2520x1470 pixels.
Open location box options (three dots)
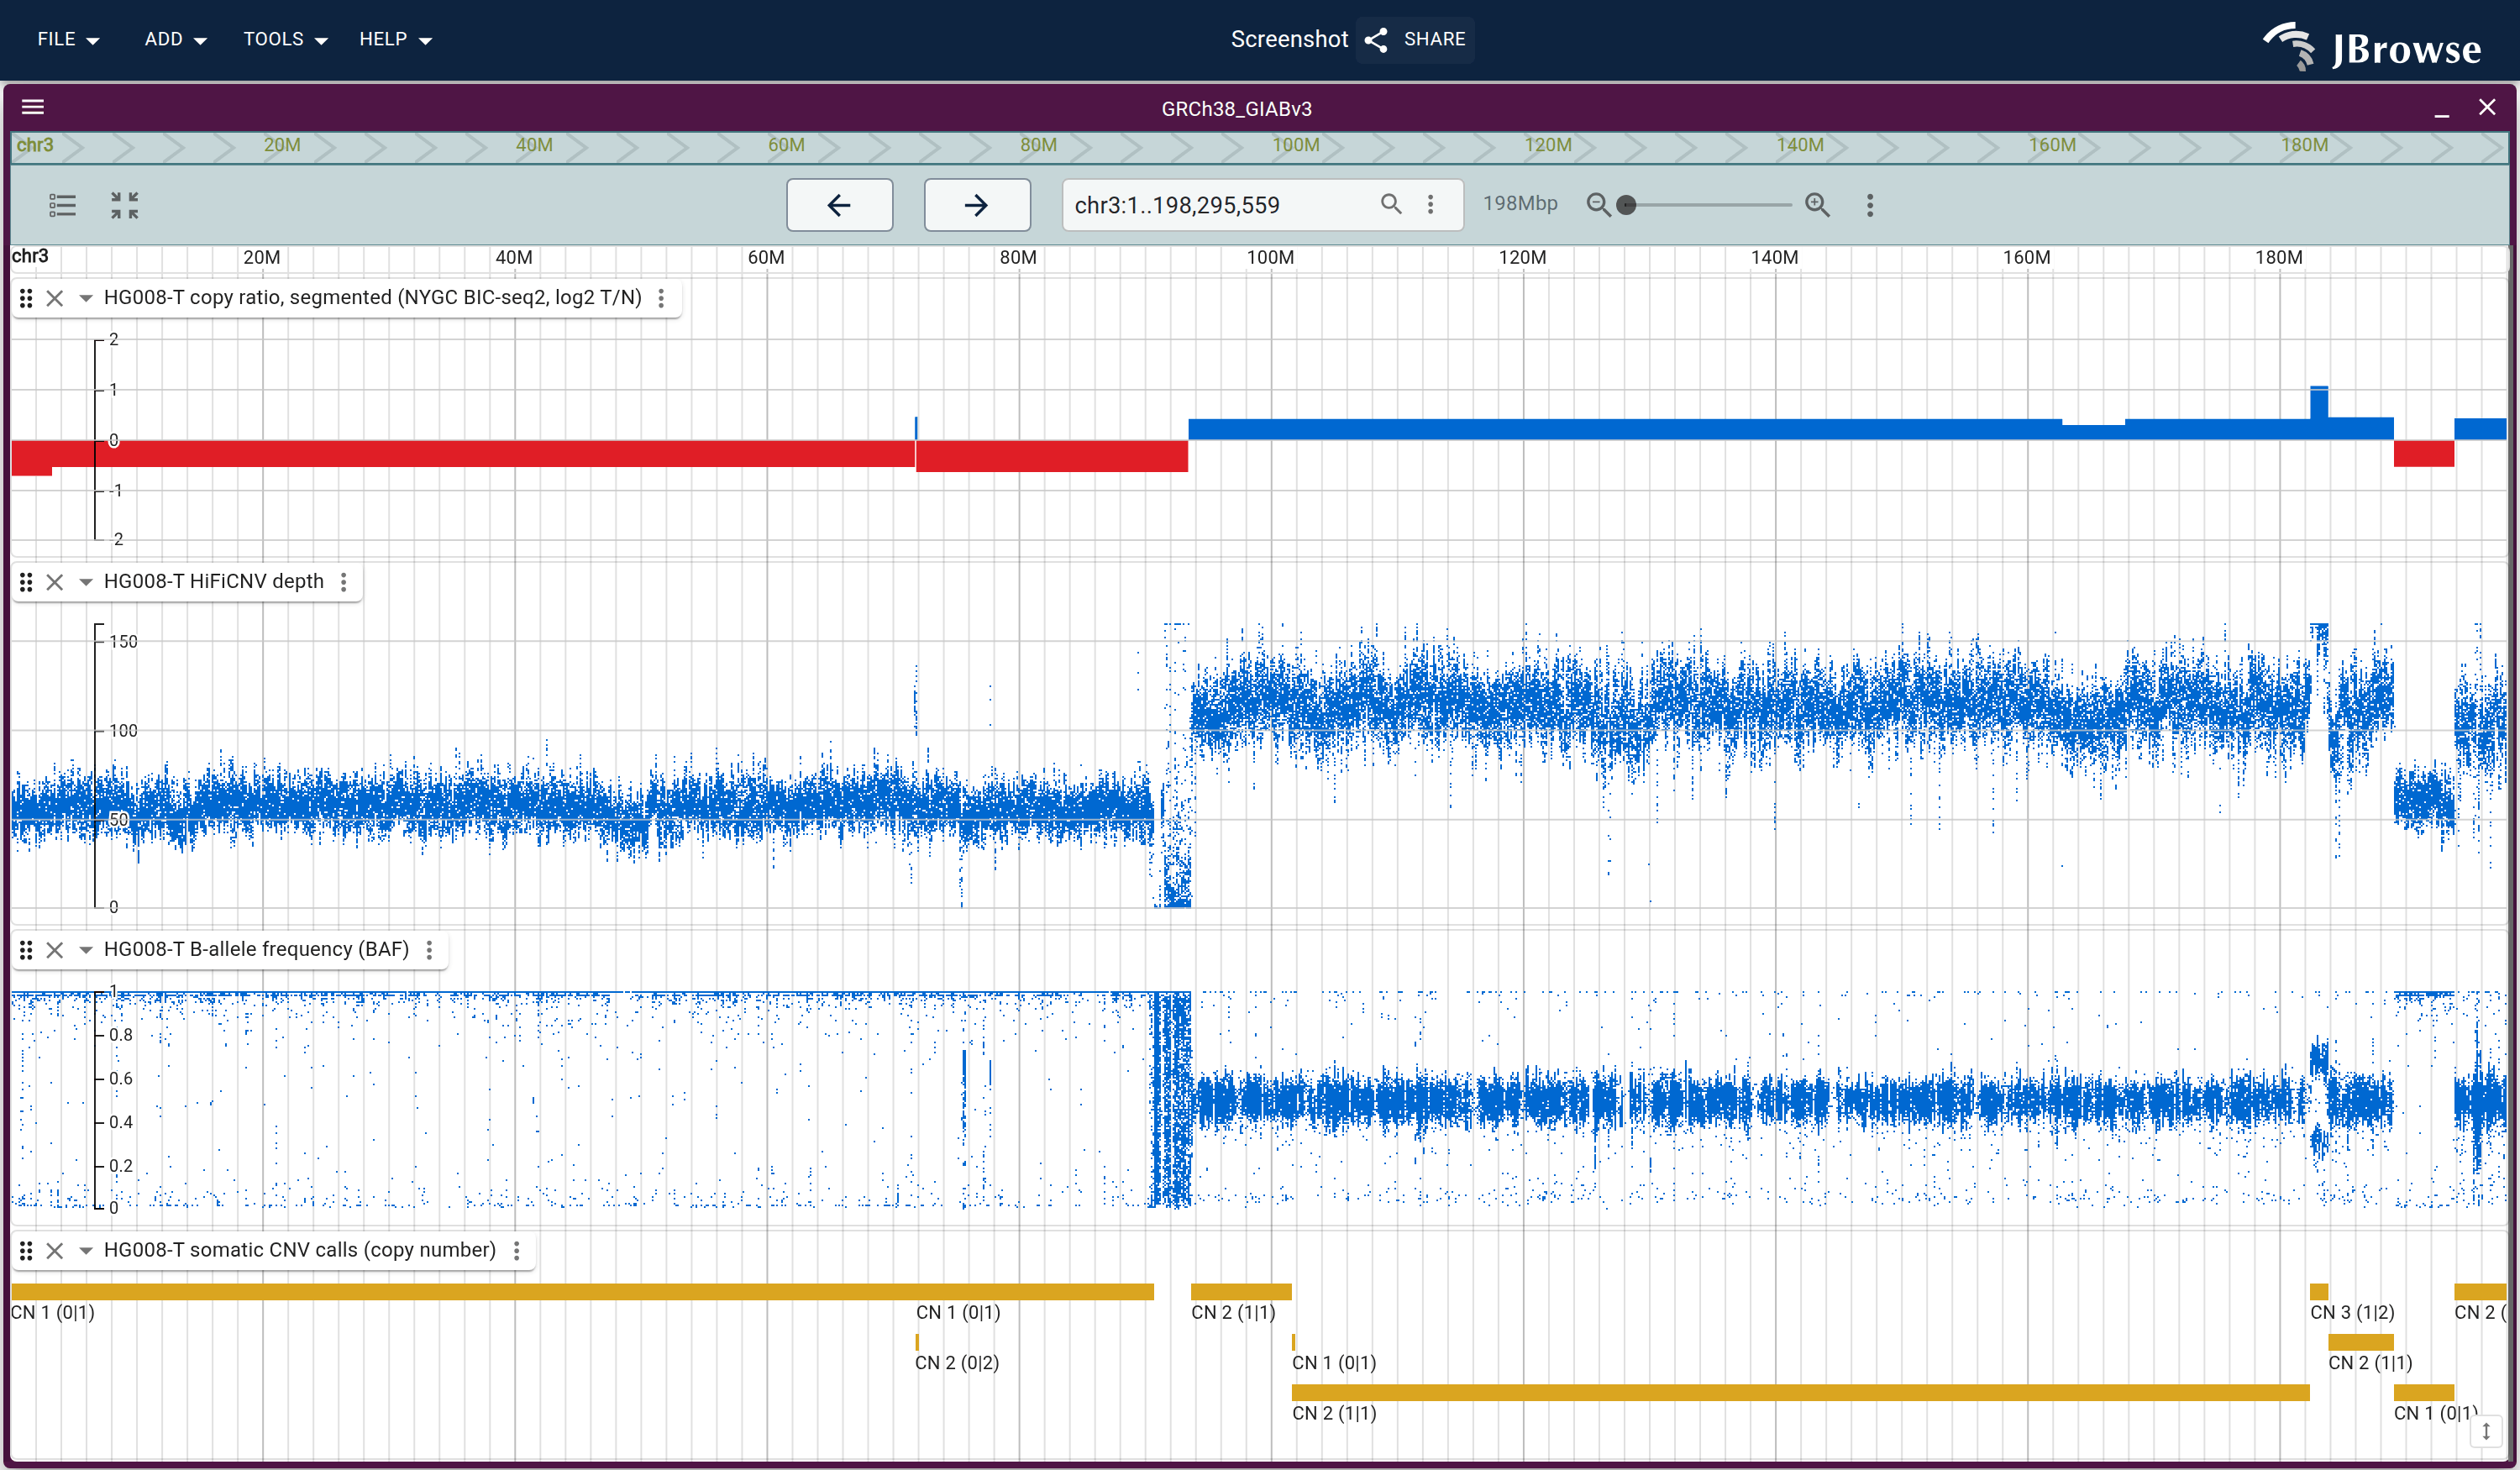(x=1431, y=204)
